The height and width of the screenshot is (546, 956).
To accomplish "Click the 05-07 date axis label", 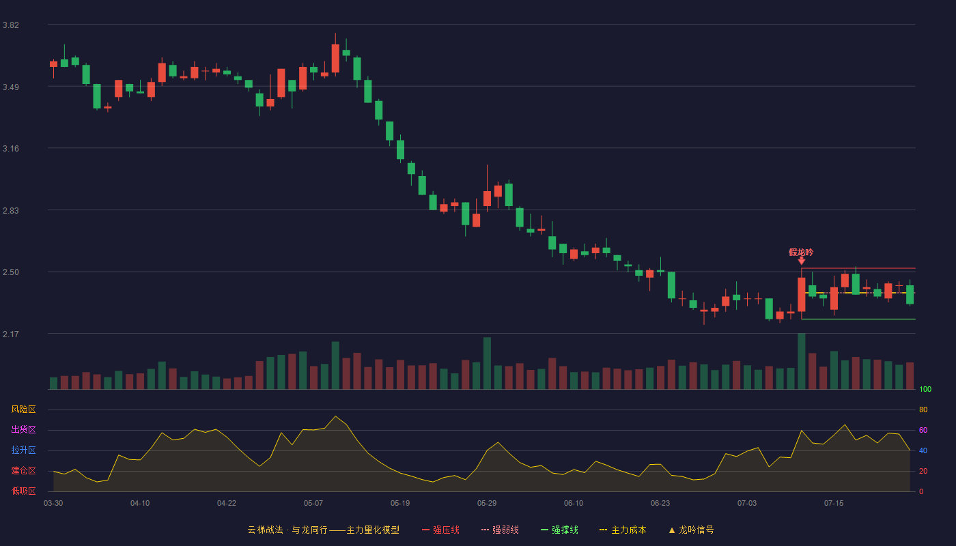I will 313,503.
